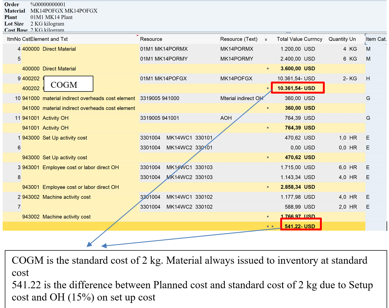389x308 pixels.
Task: Click the red sort indicator on CstElement column
Action: click(137, 35)
